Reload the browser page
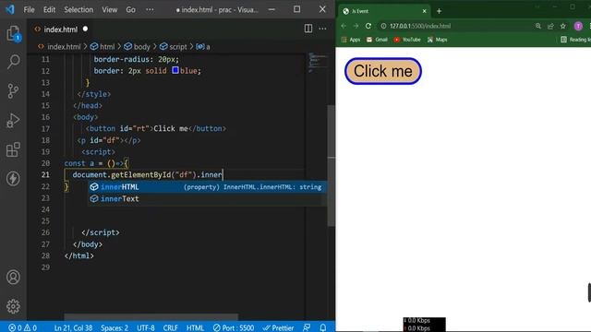 (368, 26)
